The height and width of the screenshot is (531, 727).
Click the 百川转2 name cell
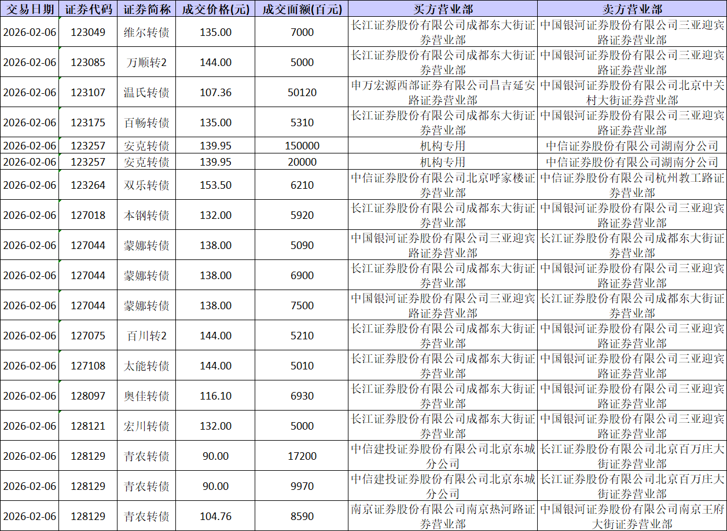pos(146,336)
